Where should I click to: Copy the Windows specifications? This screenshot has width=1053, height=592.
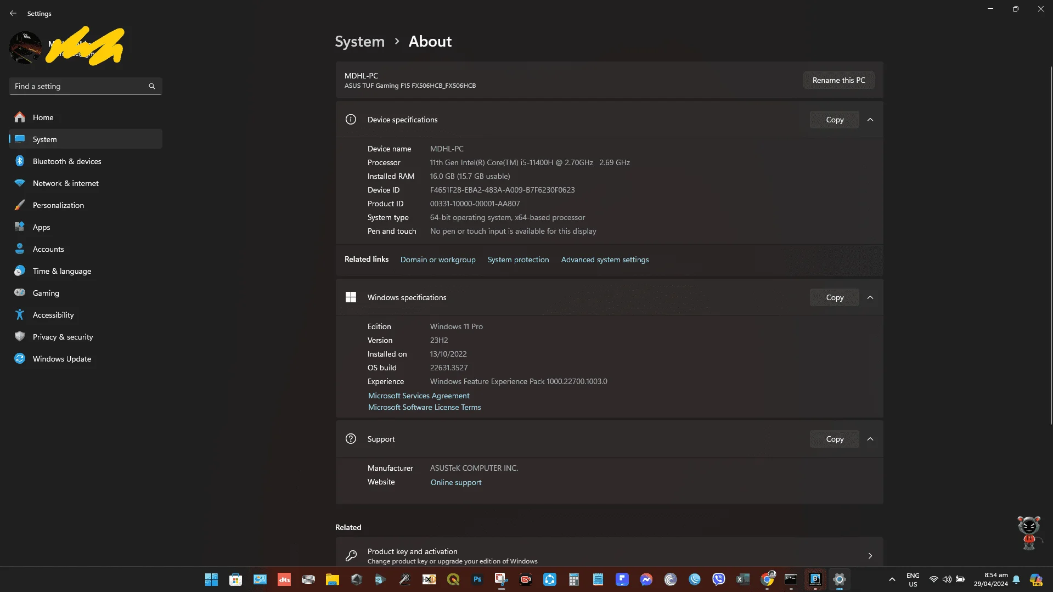(x=835, y=297)
